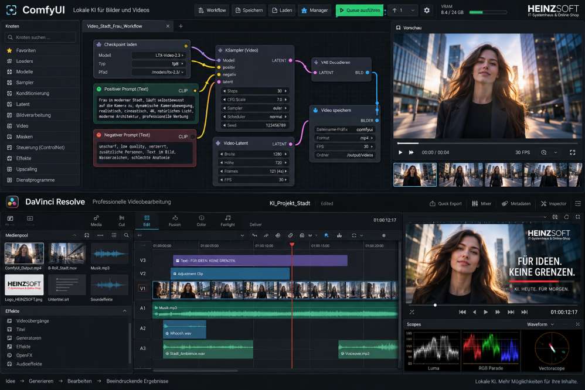Switch to the Color page
The image size is (585, 390).
point(202,221)
